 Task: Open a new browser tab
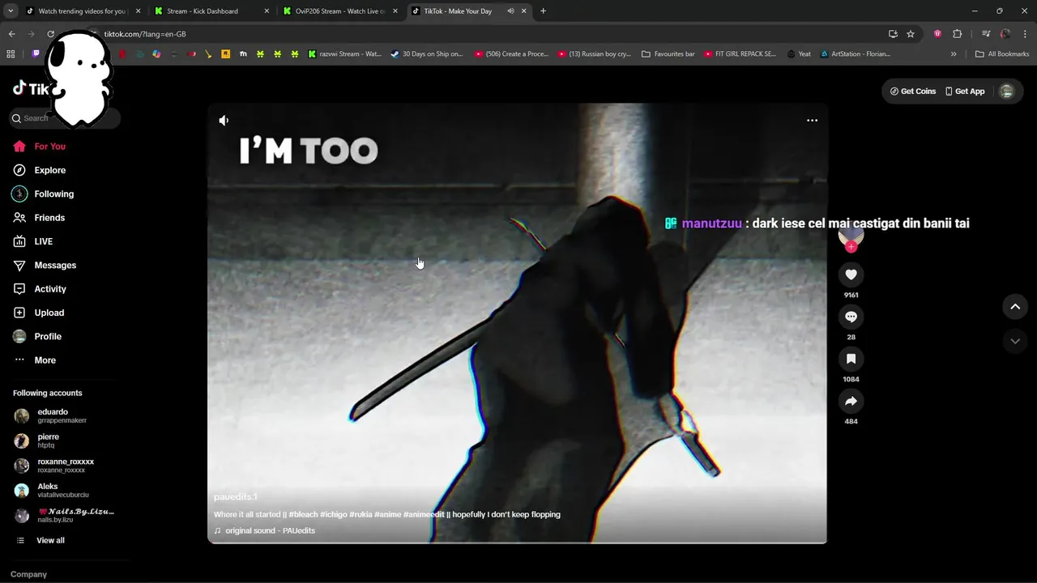(x=543, y=11)
